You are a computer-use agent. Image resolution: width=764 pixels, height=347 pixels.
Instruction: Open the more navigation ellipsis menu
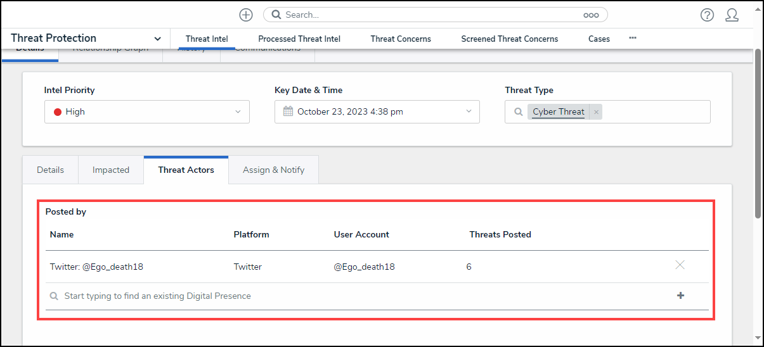[632, 38]
